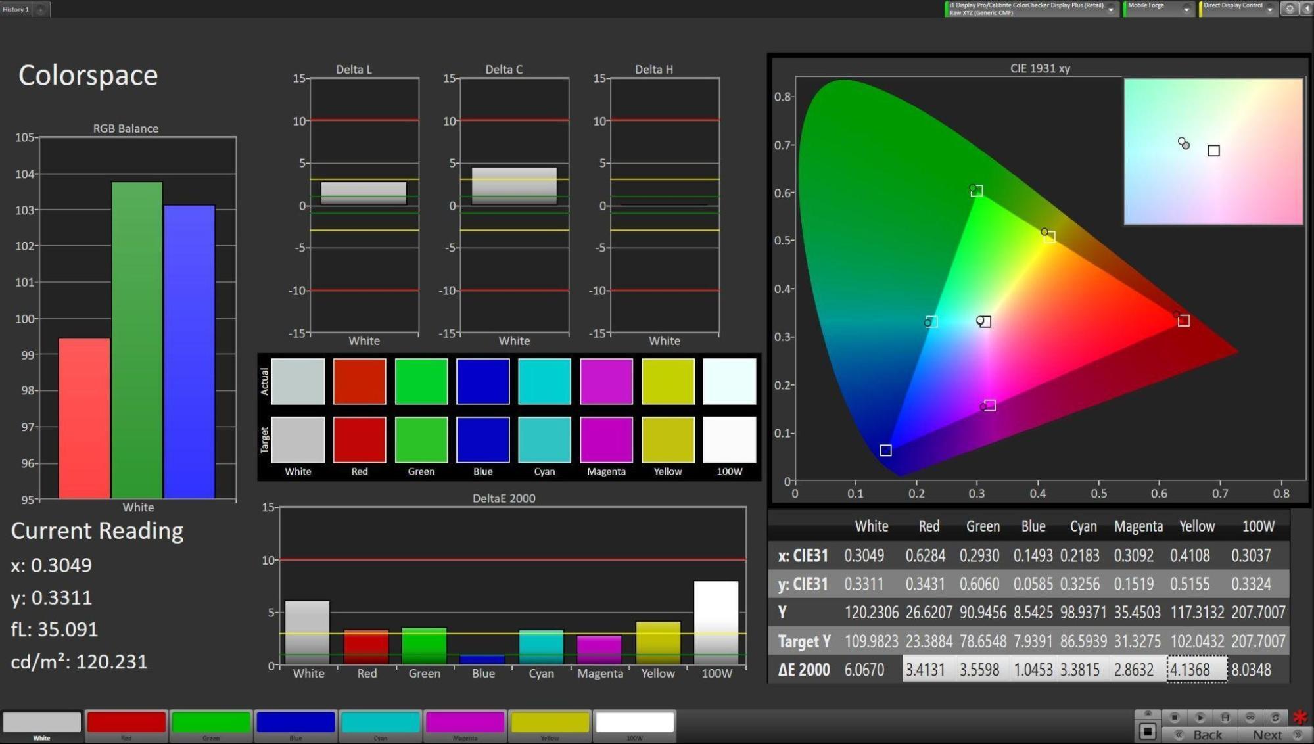The image size is (1314, 744).
Task: Click White x: CIE31 value 0.3049 in table
Action: [864, 555]
